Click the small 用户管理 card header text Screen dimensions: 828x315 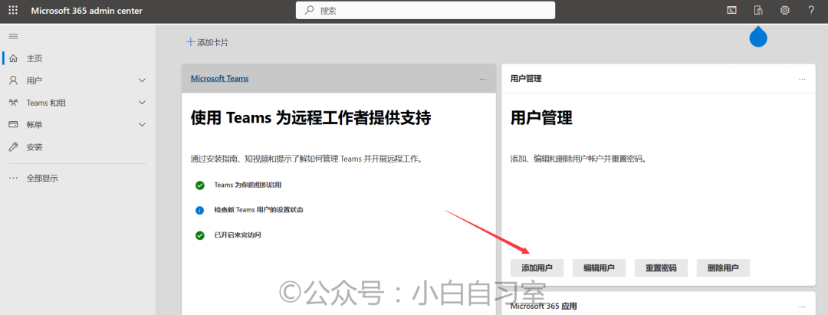pos(526,79)
